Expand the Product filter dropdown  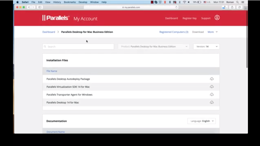coord(154,46)
